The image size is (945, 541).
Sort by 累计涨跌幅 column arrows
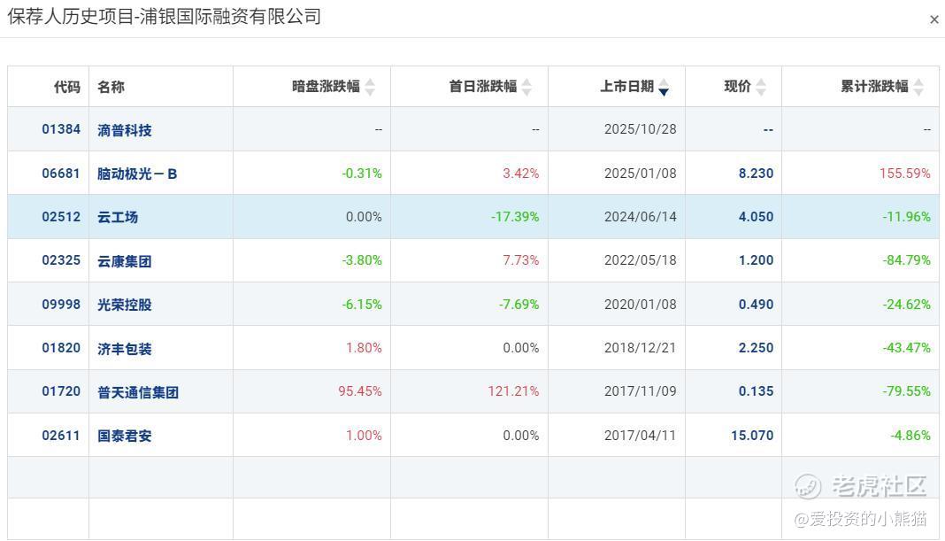[x=918, y=88]
